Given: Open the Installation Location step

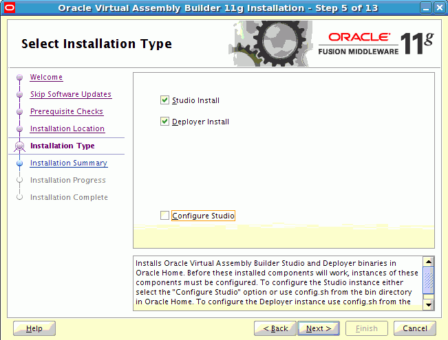Looking at the screenshot, I should 67,128.
